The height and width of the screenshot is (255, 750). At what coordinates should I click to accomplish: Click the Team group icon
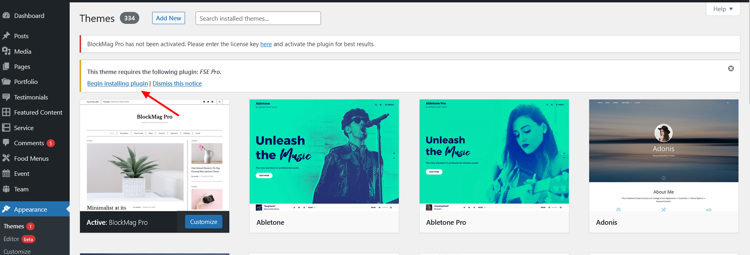tap(6, 189)
